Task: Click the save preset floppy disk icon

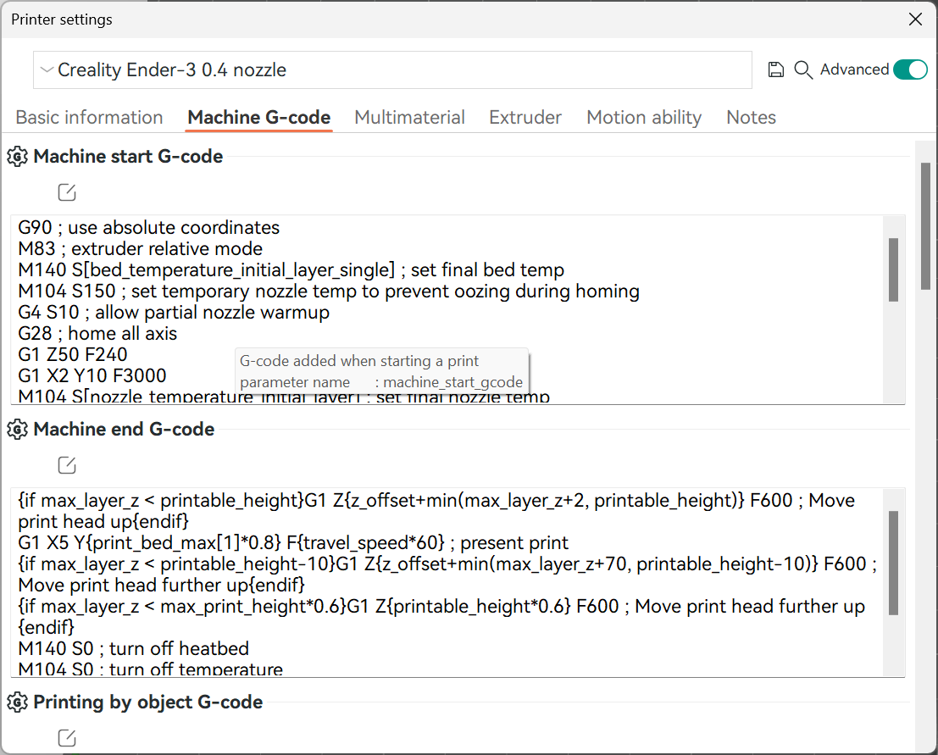Action: (776, 70)
